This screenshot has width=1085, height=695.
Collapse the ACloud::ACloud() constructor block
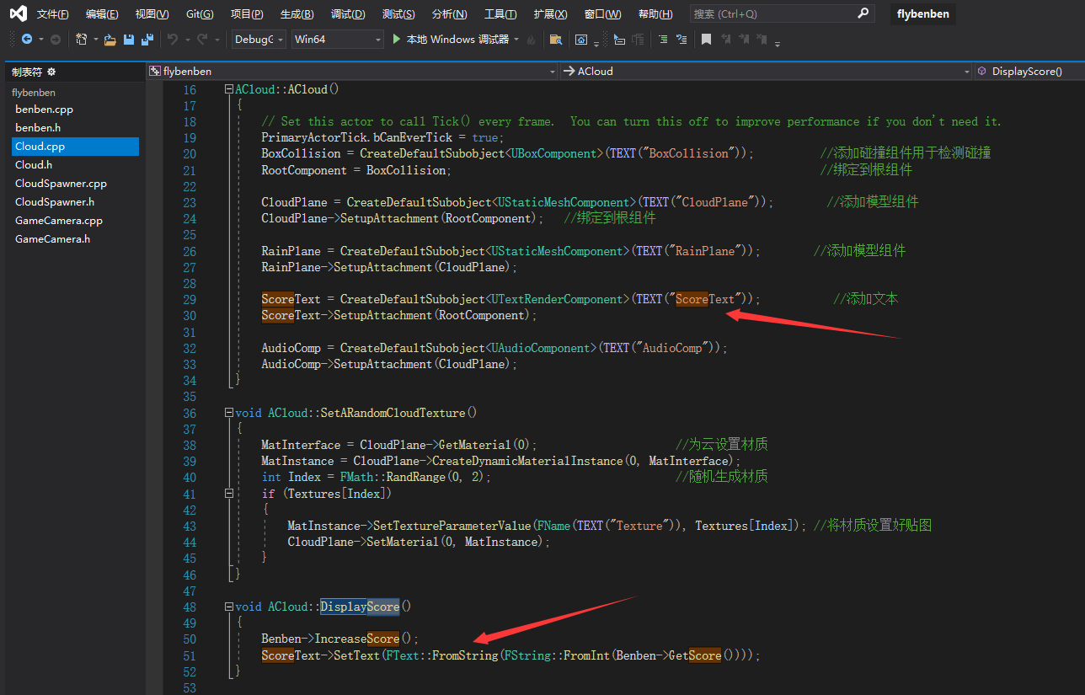coord(229,89)
